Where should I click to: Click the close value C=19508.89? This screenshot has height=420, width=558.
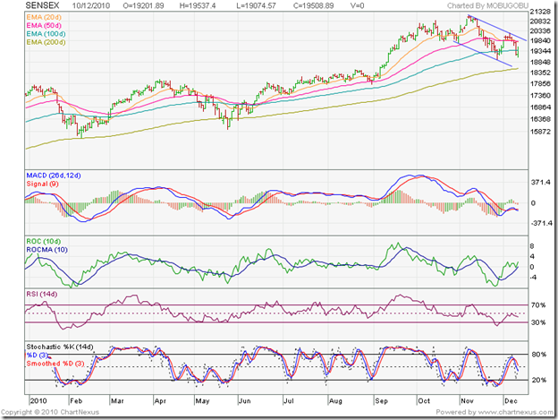(x=313, y=5)
